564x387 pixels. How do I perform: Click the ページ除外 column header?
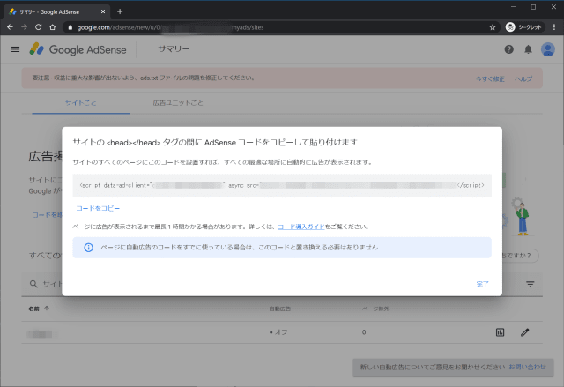click(375, 309)
